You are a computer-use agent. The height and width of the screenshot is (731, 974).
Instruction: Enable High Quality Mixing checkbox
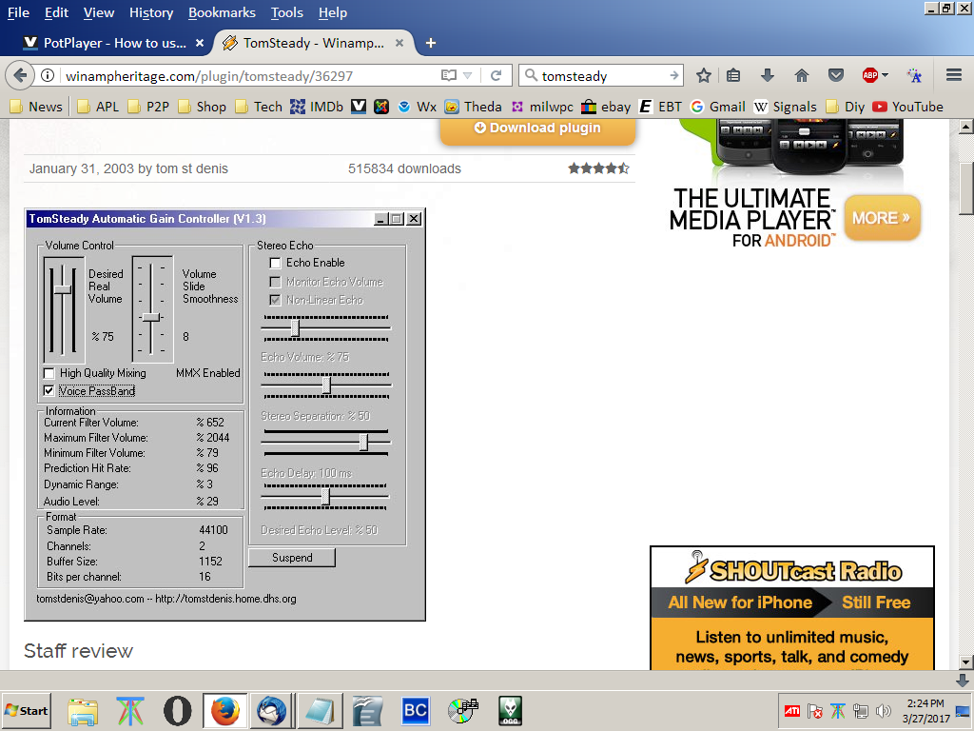tap(49, 373)
